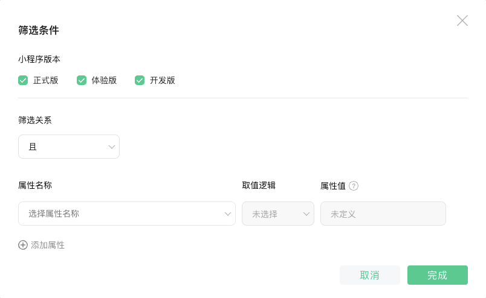
Task: Click the chevron arrow in 选择属性名称 field
Action: pos(228,214)
